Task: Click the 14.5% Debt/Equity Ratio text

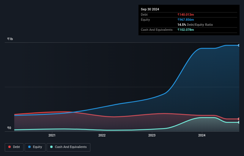Action: coord(195,25)
